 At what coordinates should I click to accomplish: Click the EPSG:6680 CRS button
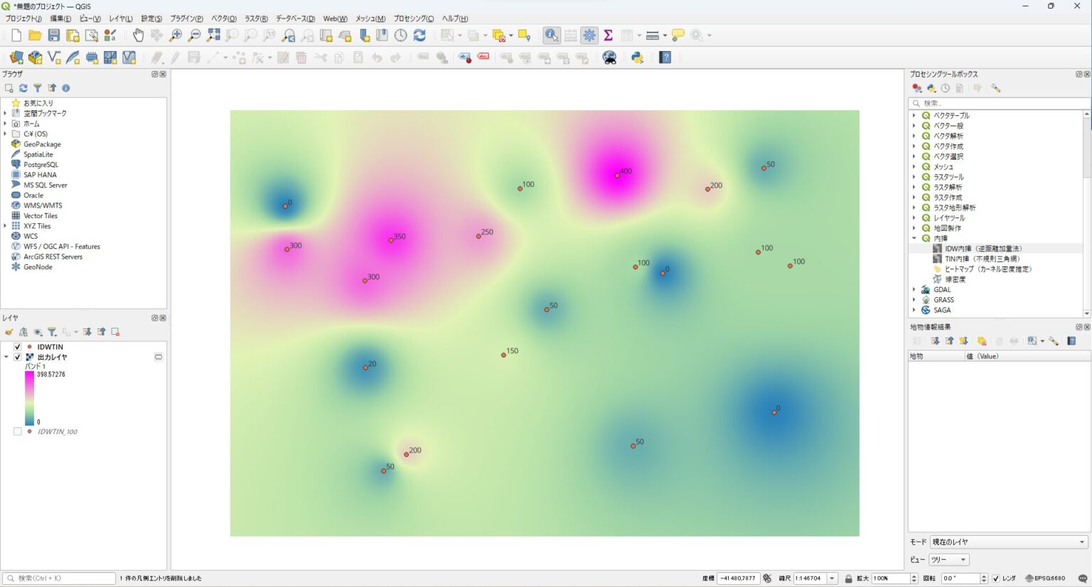pos(1045,578)
